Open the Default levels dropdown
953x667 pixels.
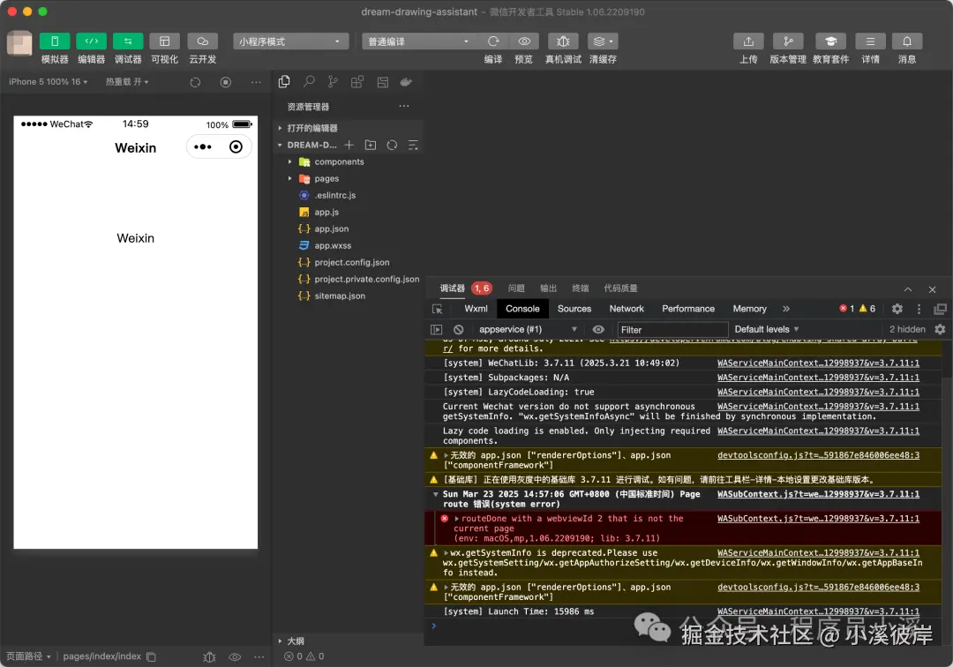(767, 329)
